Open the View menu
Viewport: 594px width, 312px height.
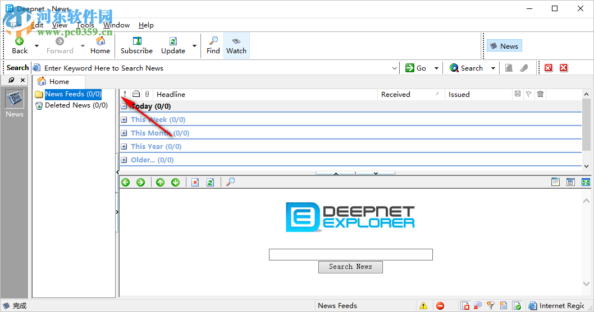(x=60, y=25)
